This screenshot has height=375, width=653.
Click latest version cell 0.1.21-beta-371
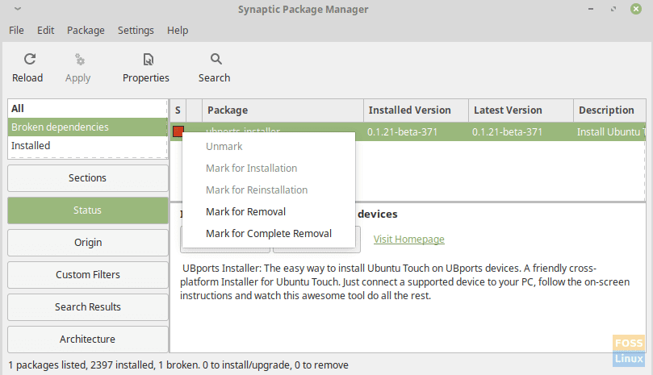(507, 132)
